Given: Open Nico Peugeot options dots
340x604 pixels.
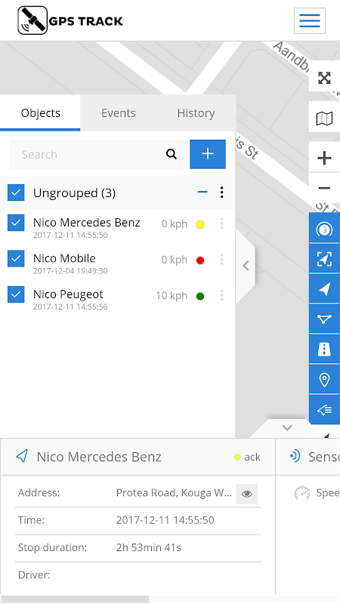Looking at the screenshot, I should (221, 295).
